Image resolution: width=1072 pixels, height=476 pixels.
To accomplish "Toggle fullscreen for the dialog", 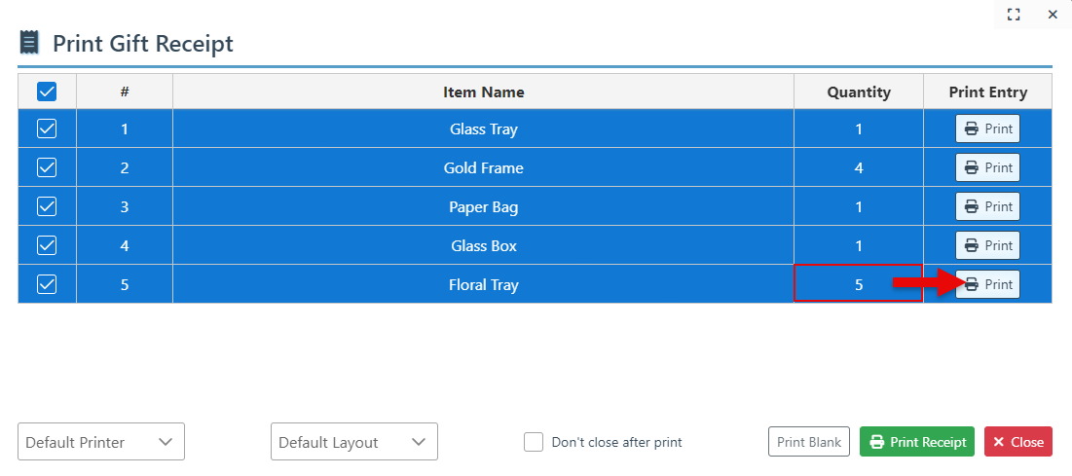I will click(x=1014, y=15).
